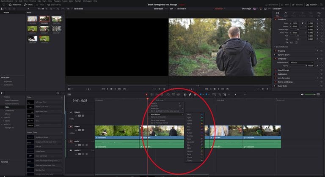325x177 pixels.
Task: Toggle the Transform section enable switch
Action: (x=275, y=19)
